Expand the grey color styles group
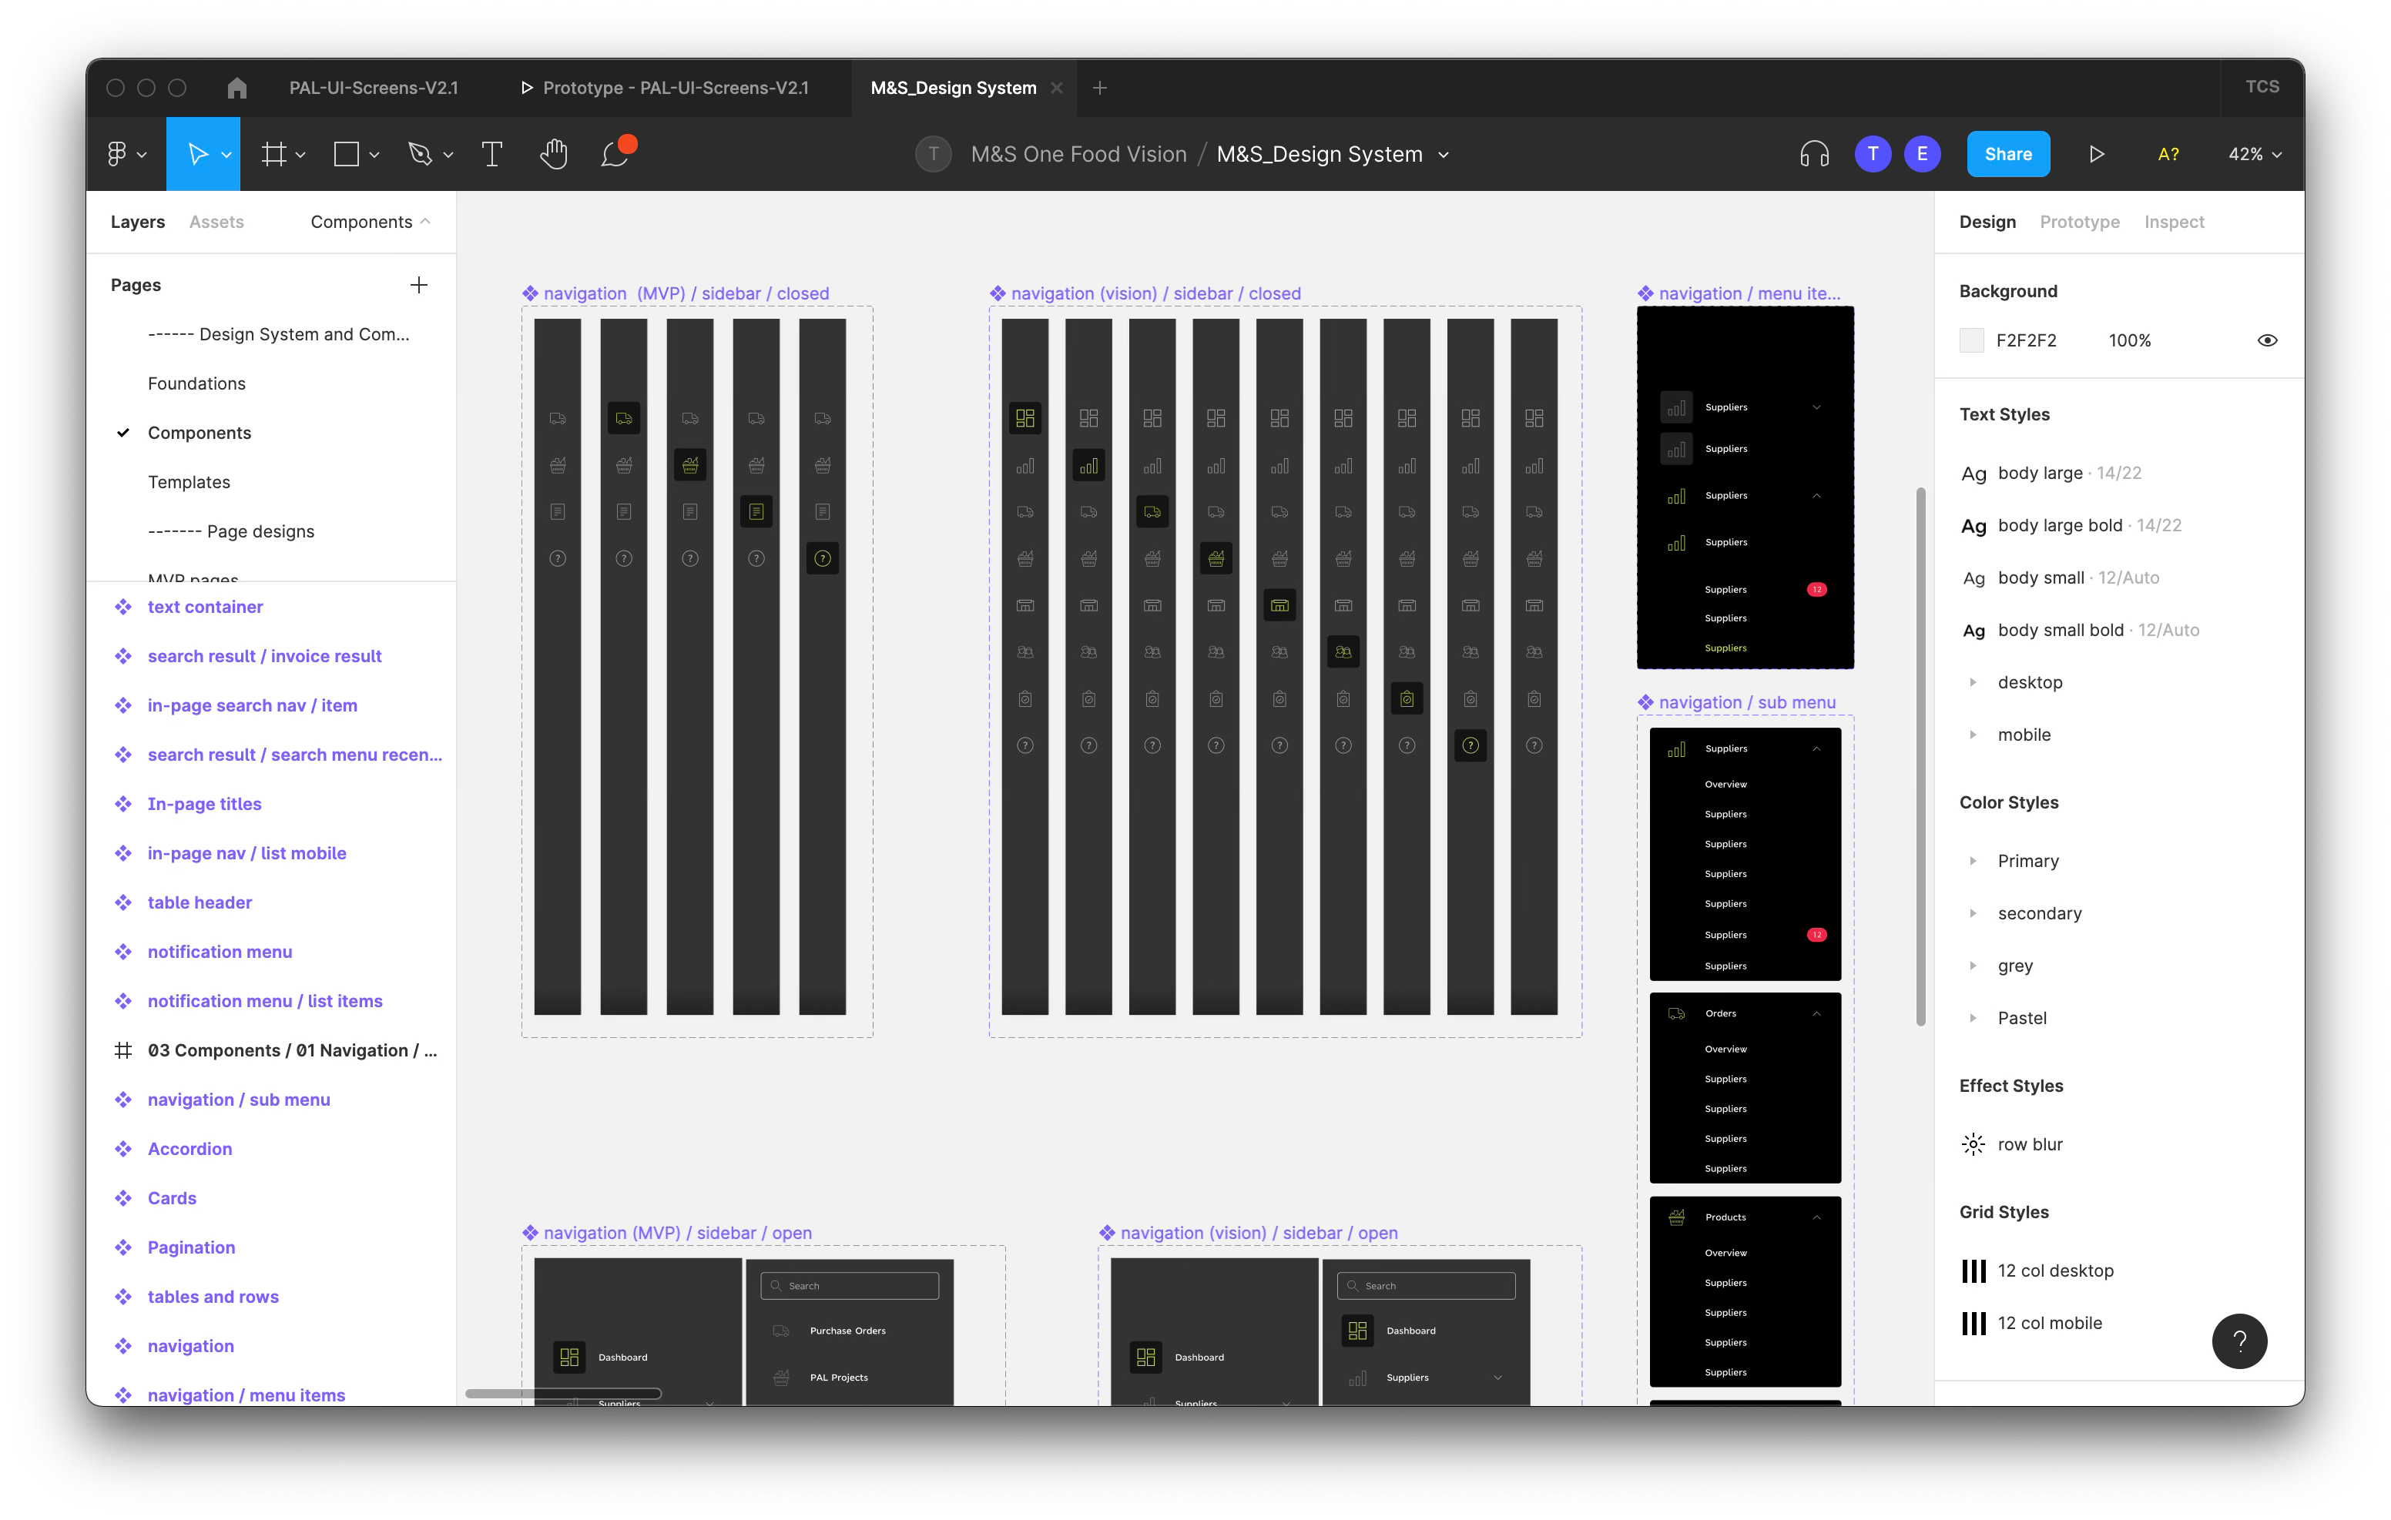Screen dimensions: 2391x1520 tap(1973, 965)
